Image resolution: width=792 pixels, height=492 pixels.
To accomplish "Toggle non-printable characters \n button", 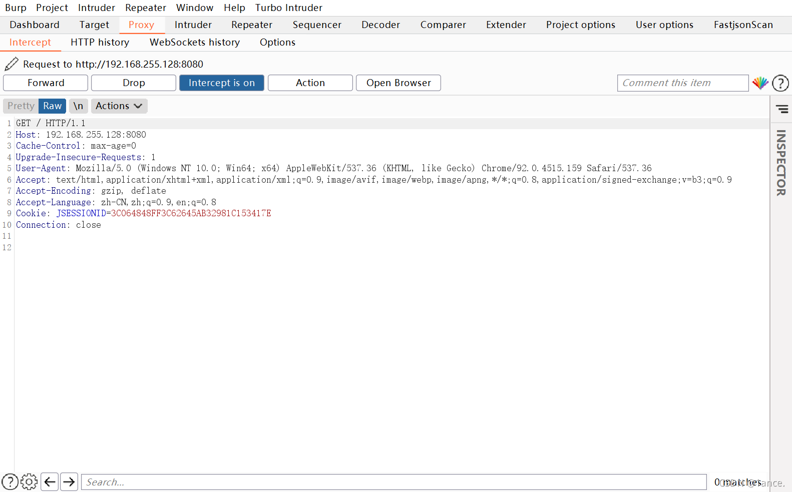I will 78,106.
